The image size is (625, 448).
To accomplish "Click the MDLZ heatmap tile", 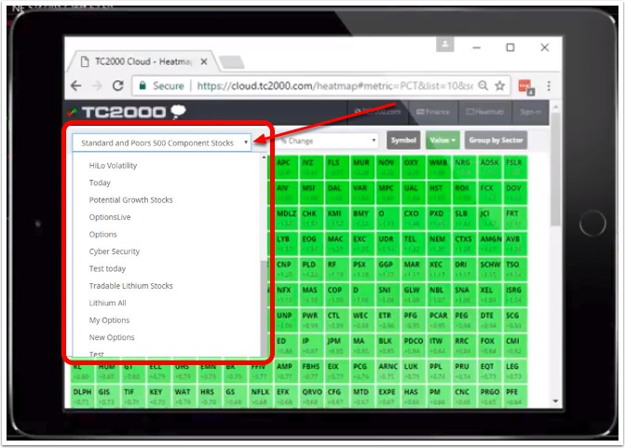I will 286,218.
